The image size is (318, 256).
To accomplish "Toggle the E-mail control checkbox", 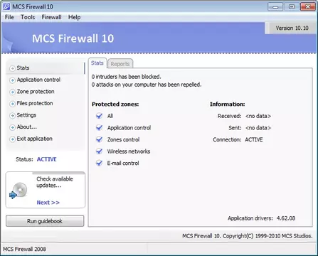I will (x=99, y=164).
